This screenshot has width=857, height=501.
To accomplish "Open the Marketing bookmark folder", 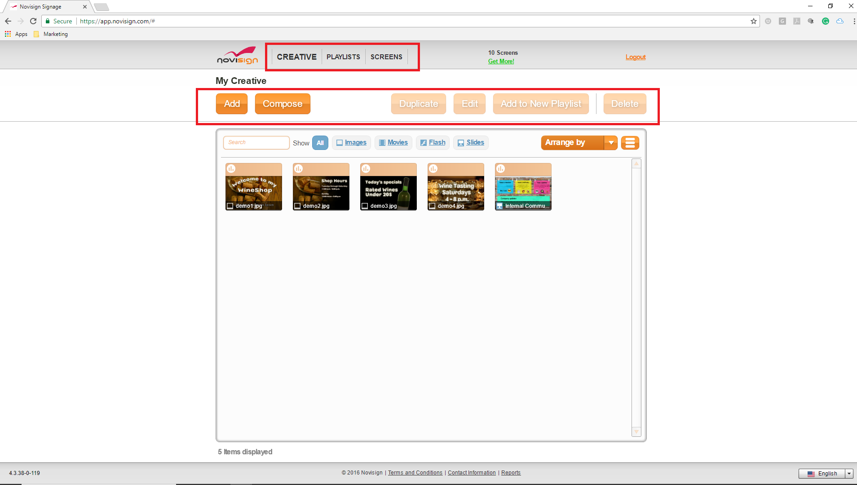I will tap(51, 34).
